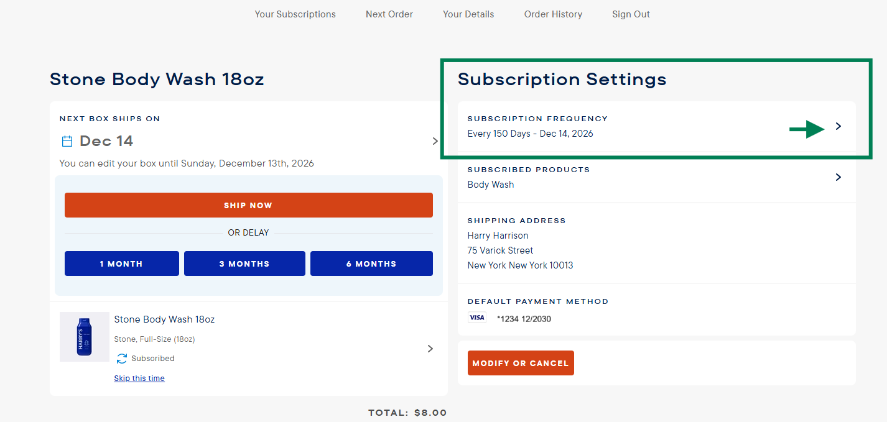Click the Skip this time link

click(x=139, y=378)
